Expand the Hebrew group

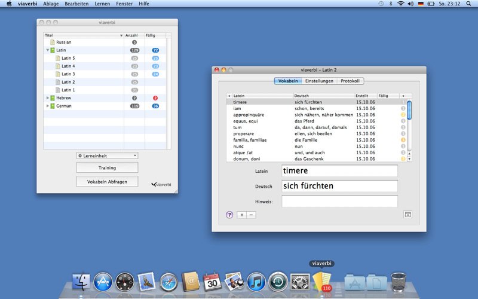click(x=47, y=98)
